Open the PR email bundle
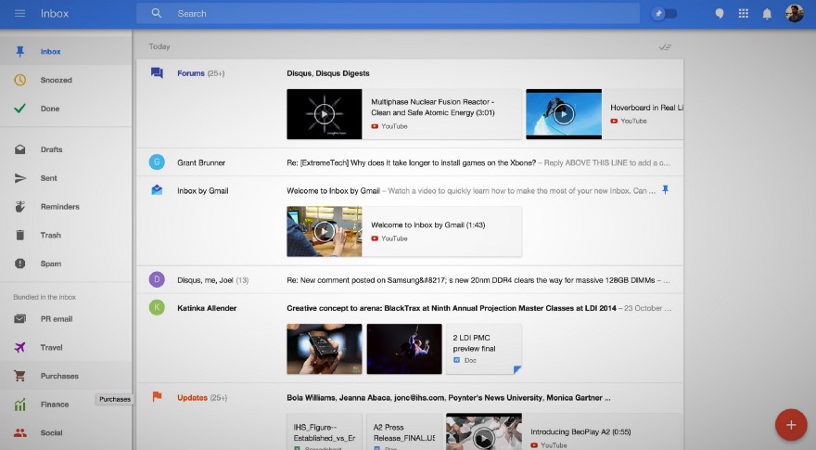The width and height of the screenshot is (816, 450). click(66, 319)
